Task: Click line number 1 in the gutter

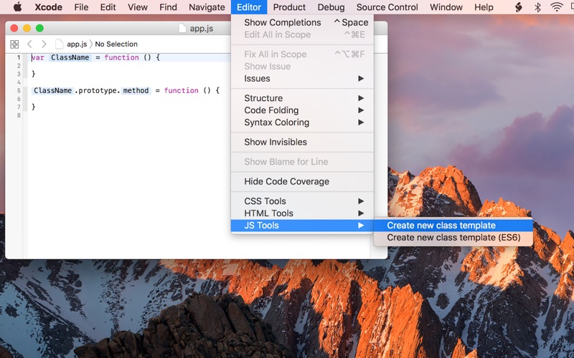Action: (19, 57)
